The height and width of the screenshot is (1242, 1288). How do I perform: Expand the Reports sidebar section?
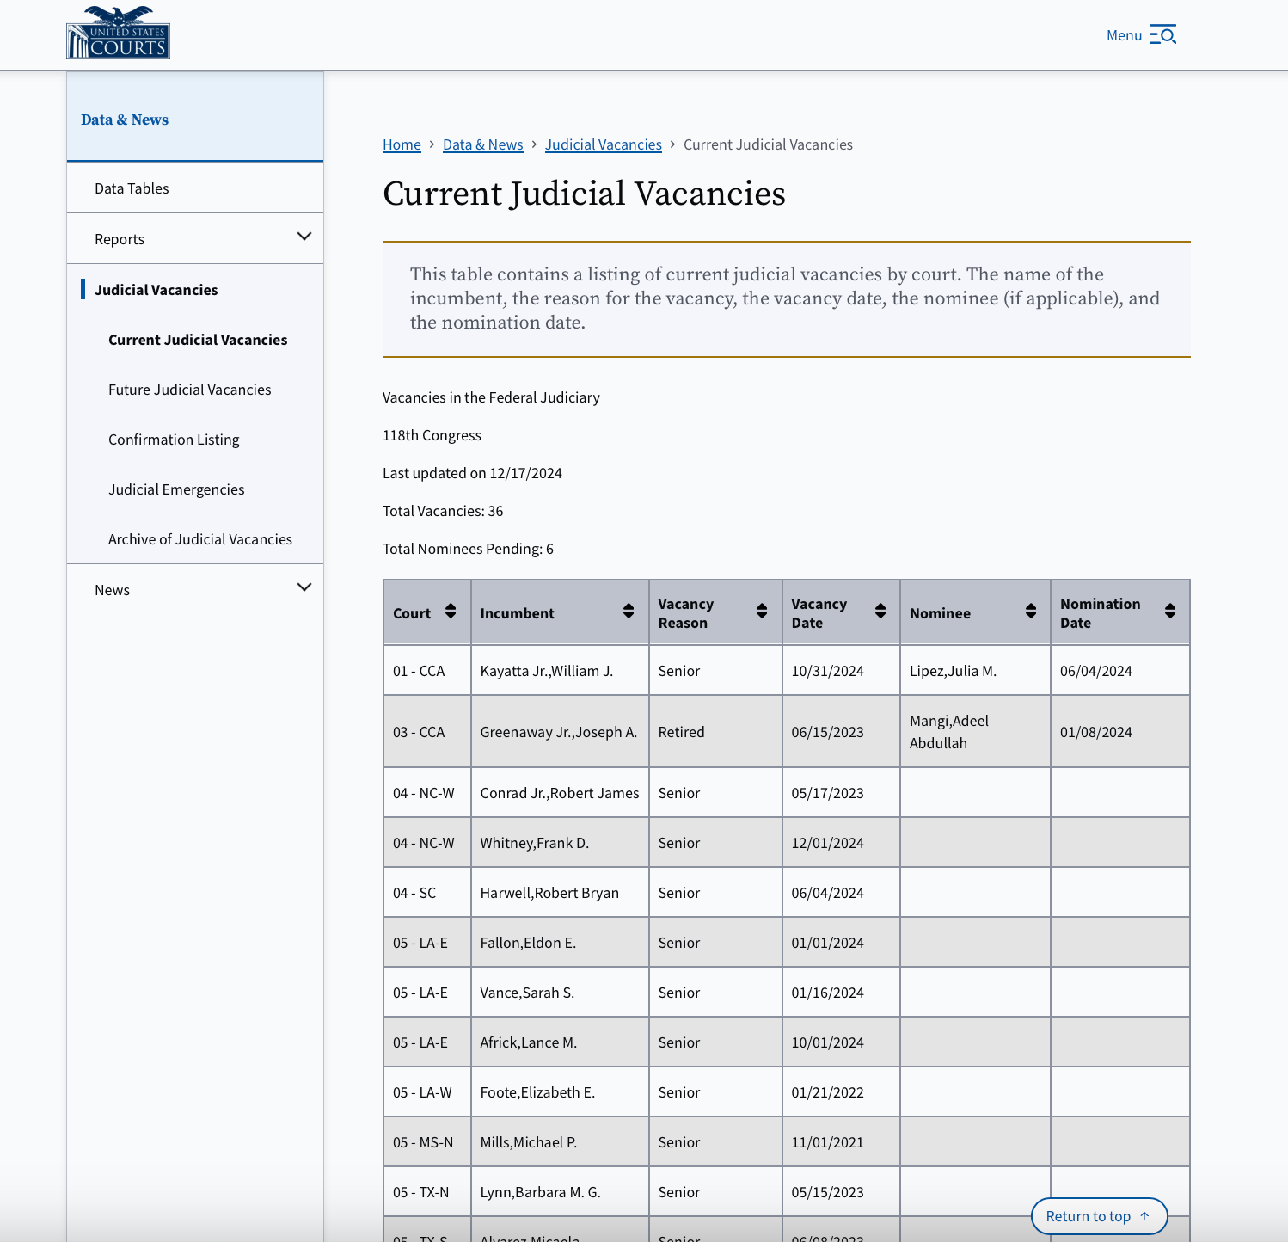[x=304, y=237]
